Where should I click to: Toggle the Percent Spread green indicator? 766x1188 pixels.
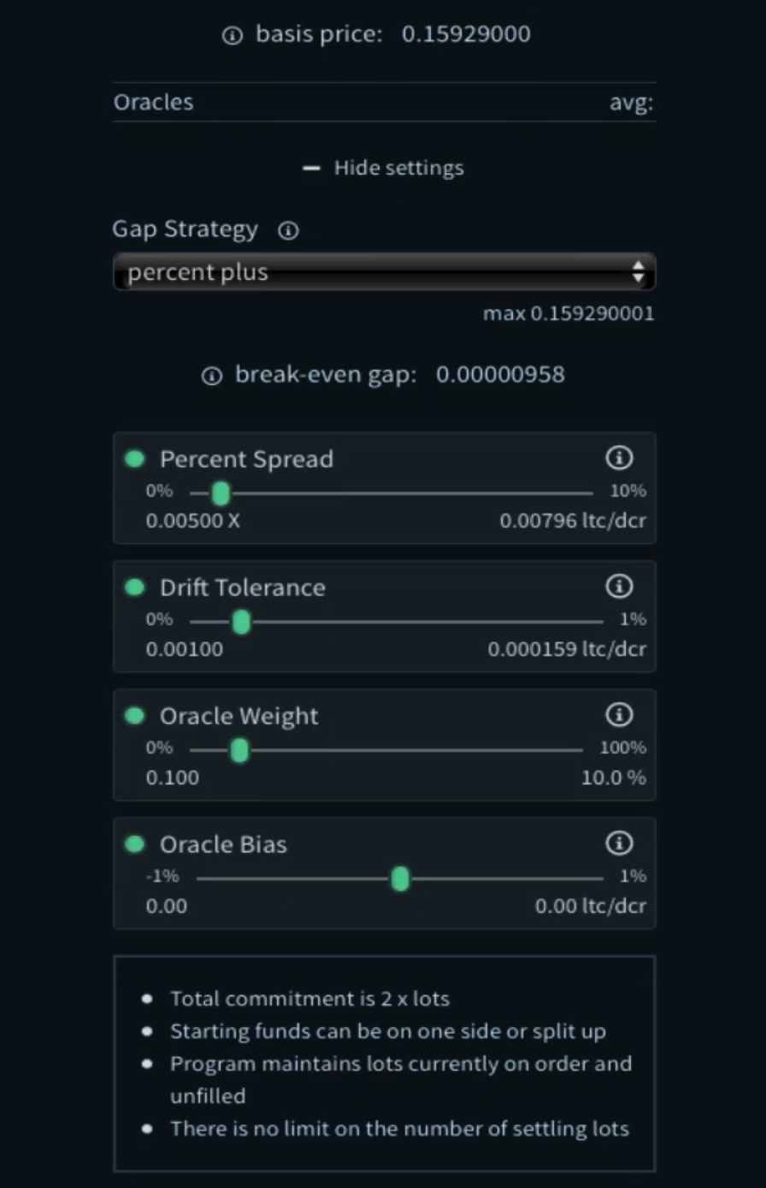pos(134,459)
